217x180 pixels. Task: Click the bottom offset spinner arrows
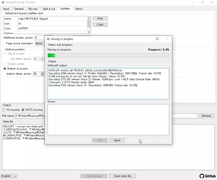(42, 74)
